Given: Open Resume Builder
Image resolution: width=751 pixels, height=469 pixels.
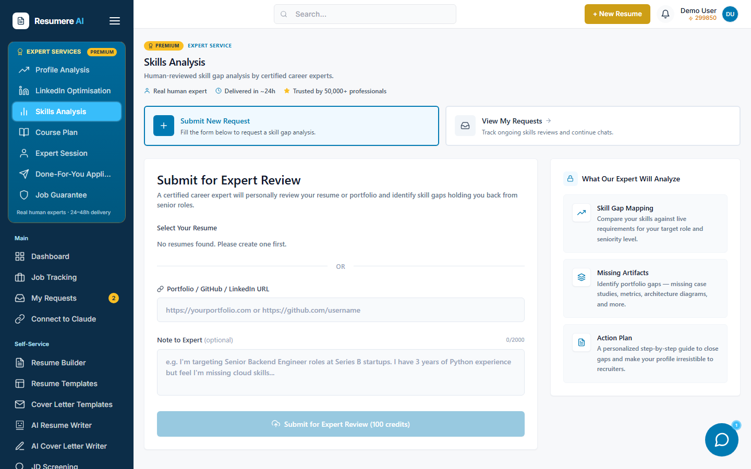Looking at the screenshot, I should pos(67,363).
